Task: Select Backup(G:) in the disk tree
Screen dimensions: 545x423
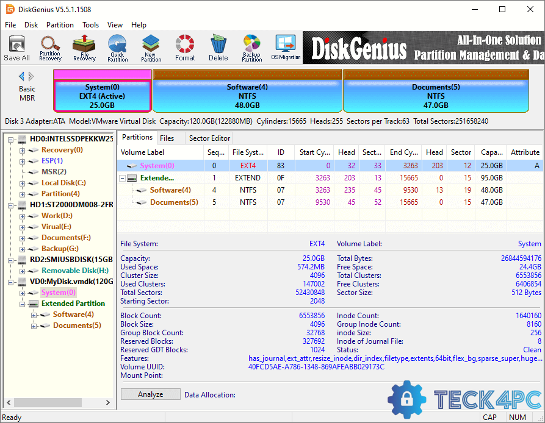Action: pyautogui.click(x=60, y=249)
